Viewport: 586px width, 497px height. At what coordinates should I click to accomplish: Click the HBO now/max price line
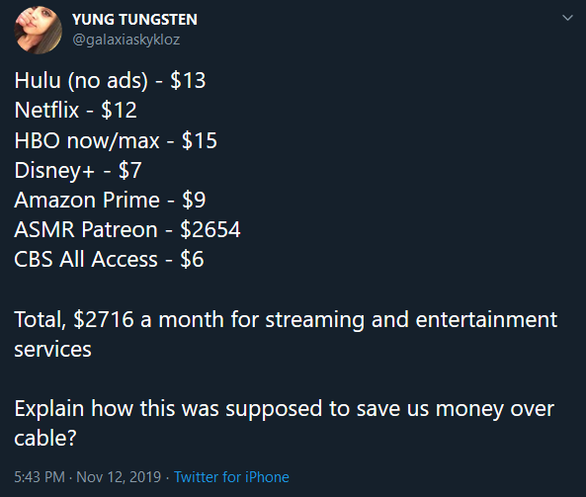(x=116, y=140)
